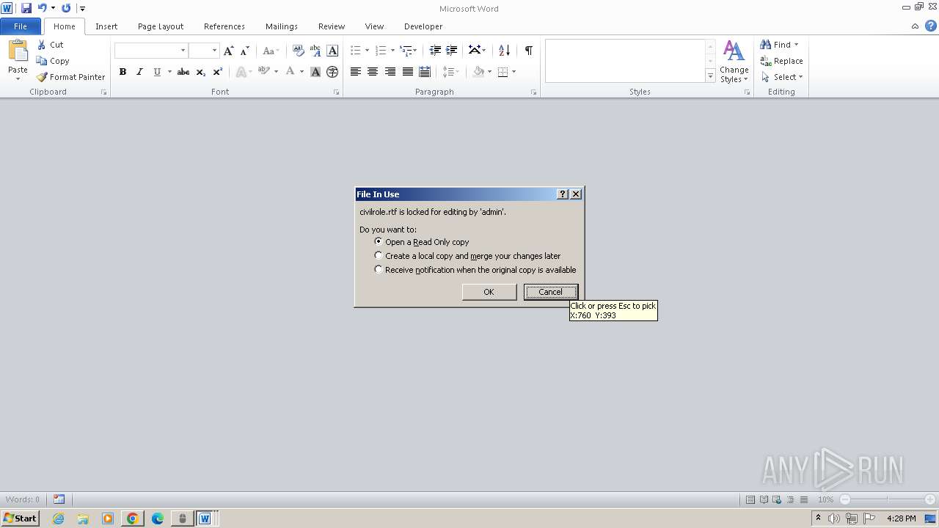Switch to the References tab
939x528 pixels.
pyautogui.click(x=224, y=26)
